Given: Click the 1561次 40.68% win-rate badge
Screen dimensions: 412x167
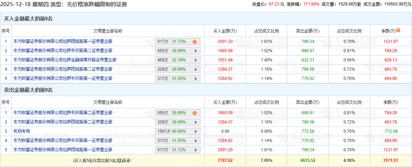Looking at the screenshot, I should pos(173,131).
